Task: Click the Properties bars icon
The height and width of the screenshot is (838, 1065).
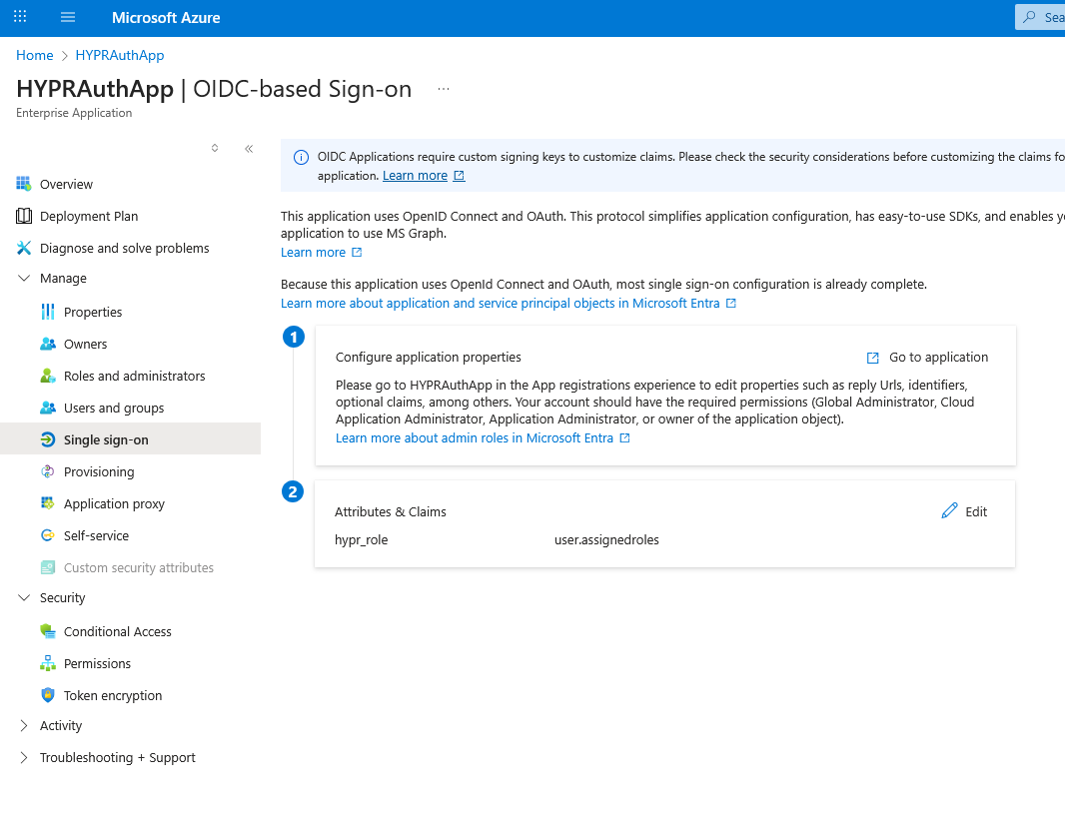Action: point(48,312)
